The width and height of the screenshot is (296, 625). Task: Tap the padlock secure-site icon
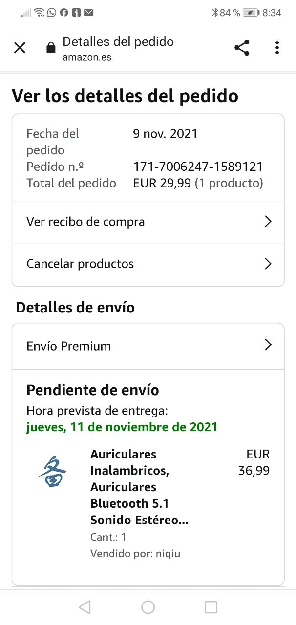pos(50,48)
